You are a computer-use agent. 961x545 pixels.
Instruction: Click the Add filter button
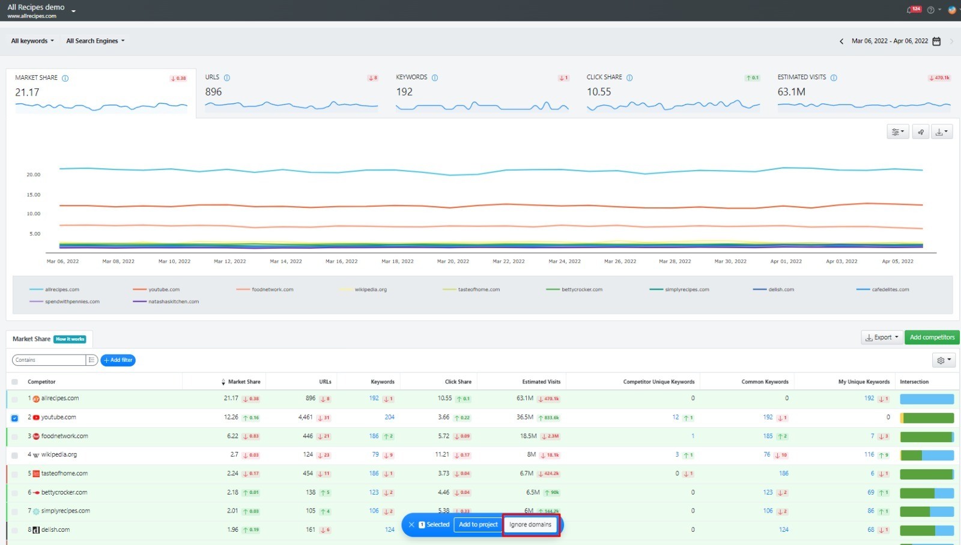(118, 361)
